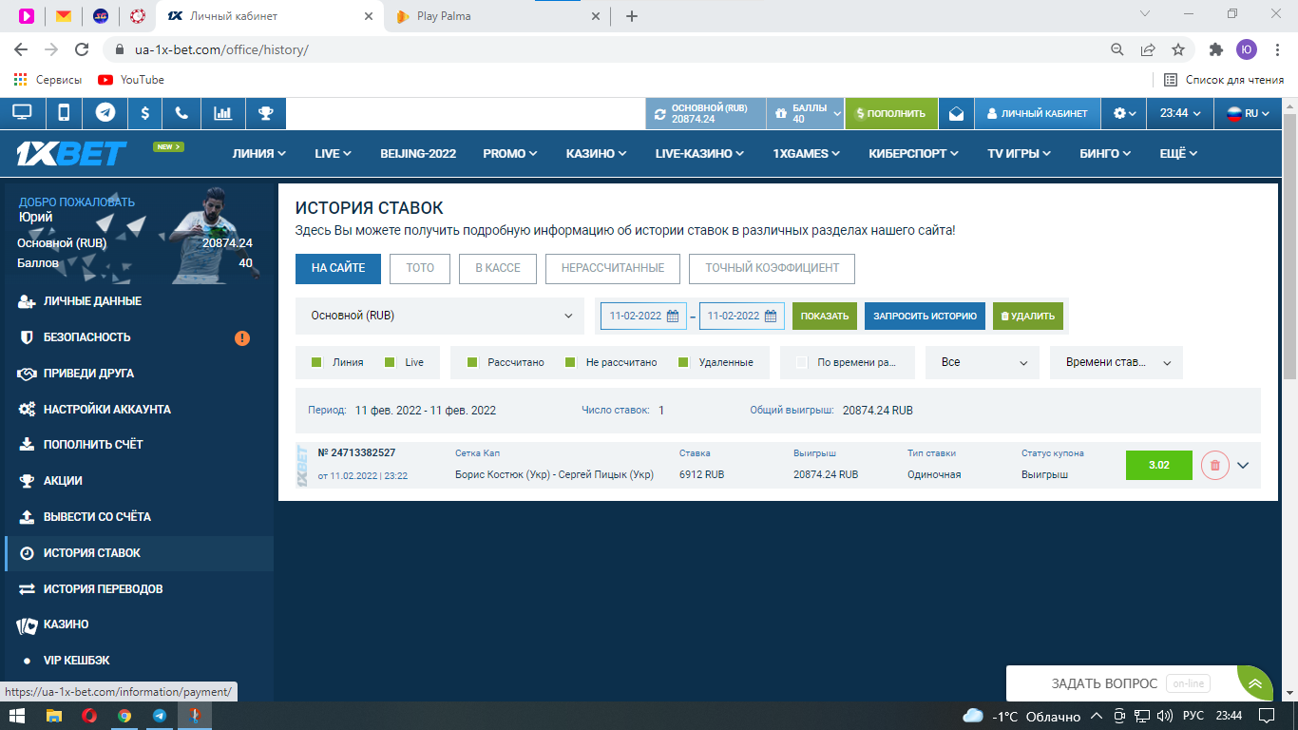Image resolution: width=1298 pixels, height=730 pixels.
Task: Open the КАЗИНО menu in navigation
Action: [596, 153]
